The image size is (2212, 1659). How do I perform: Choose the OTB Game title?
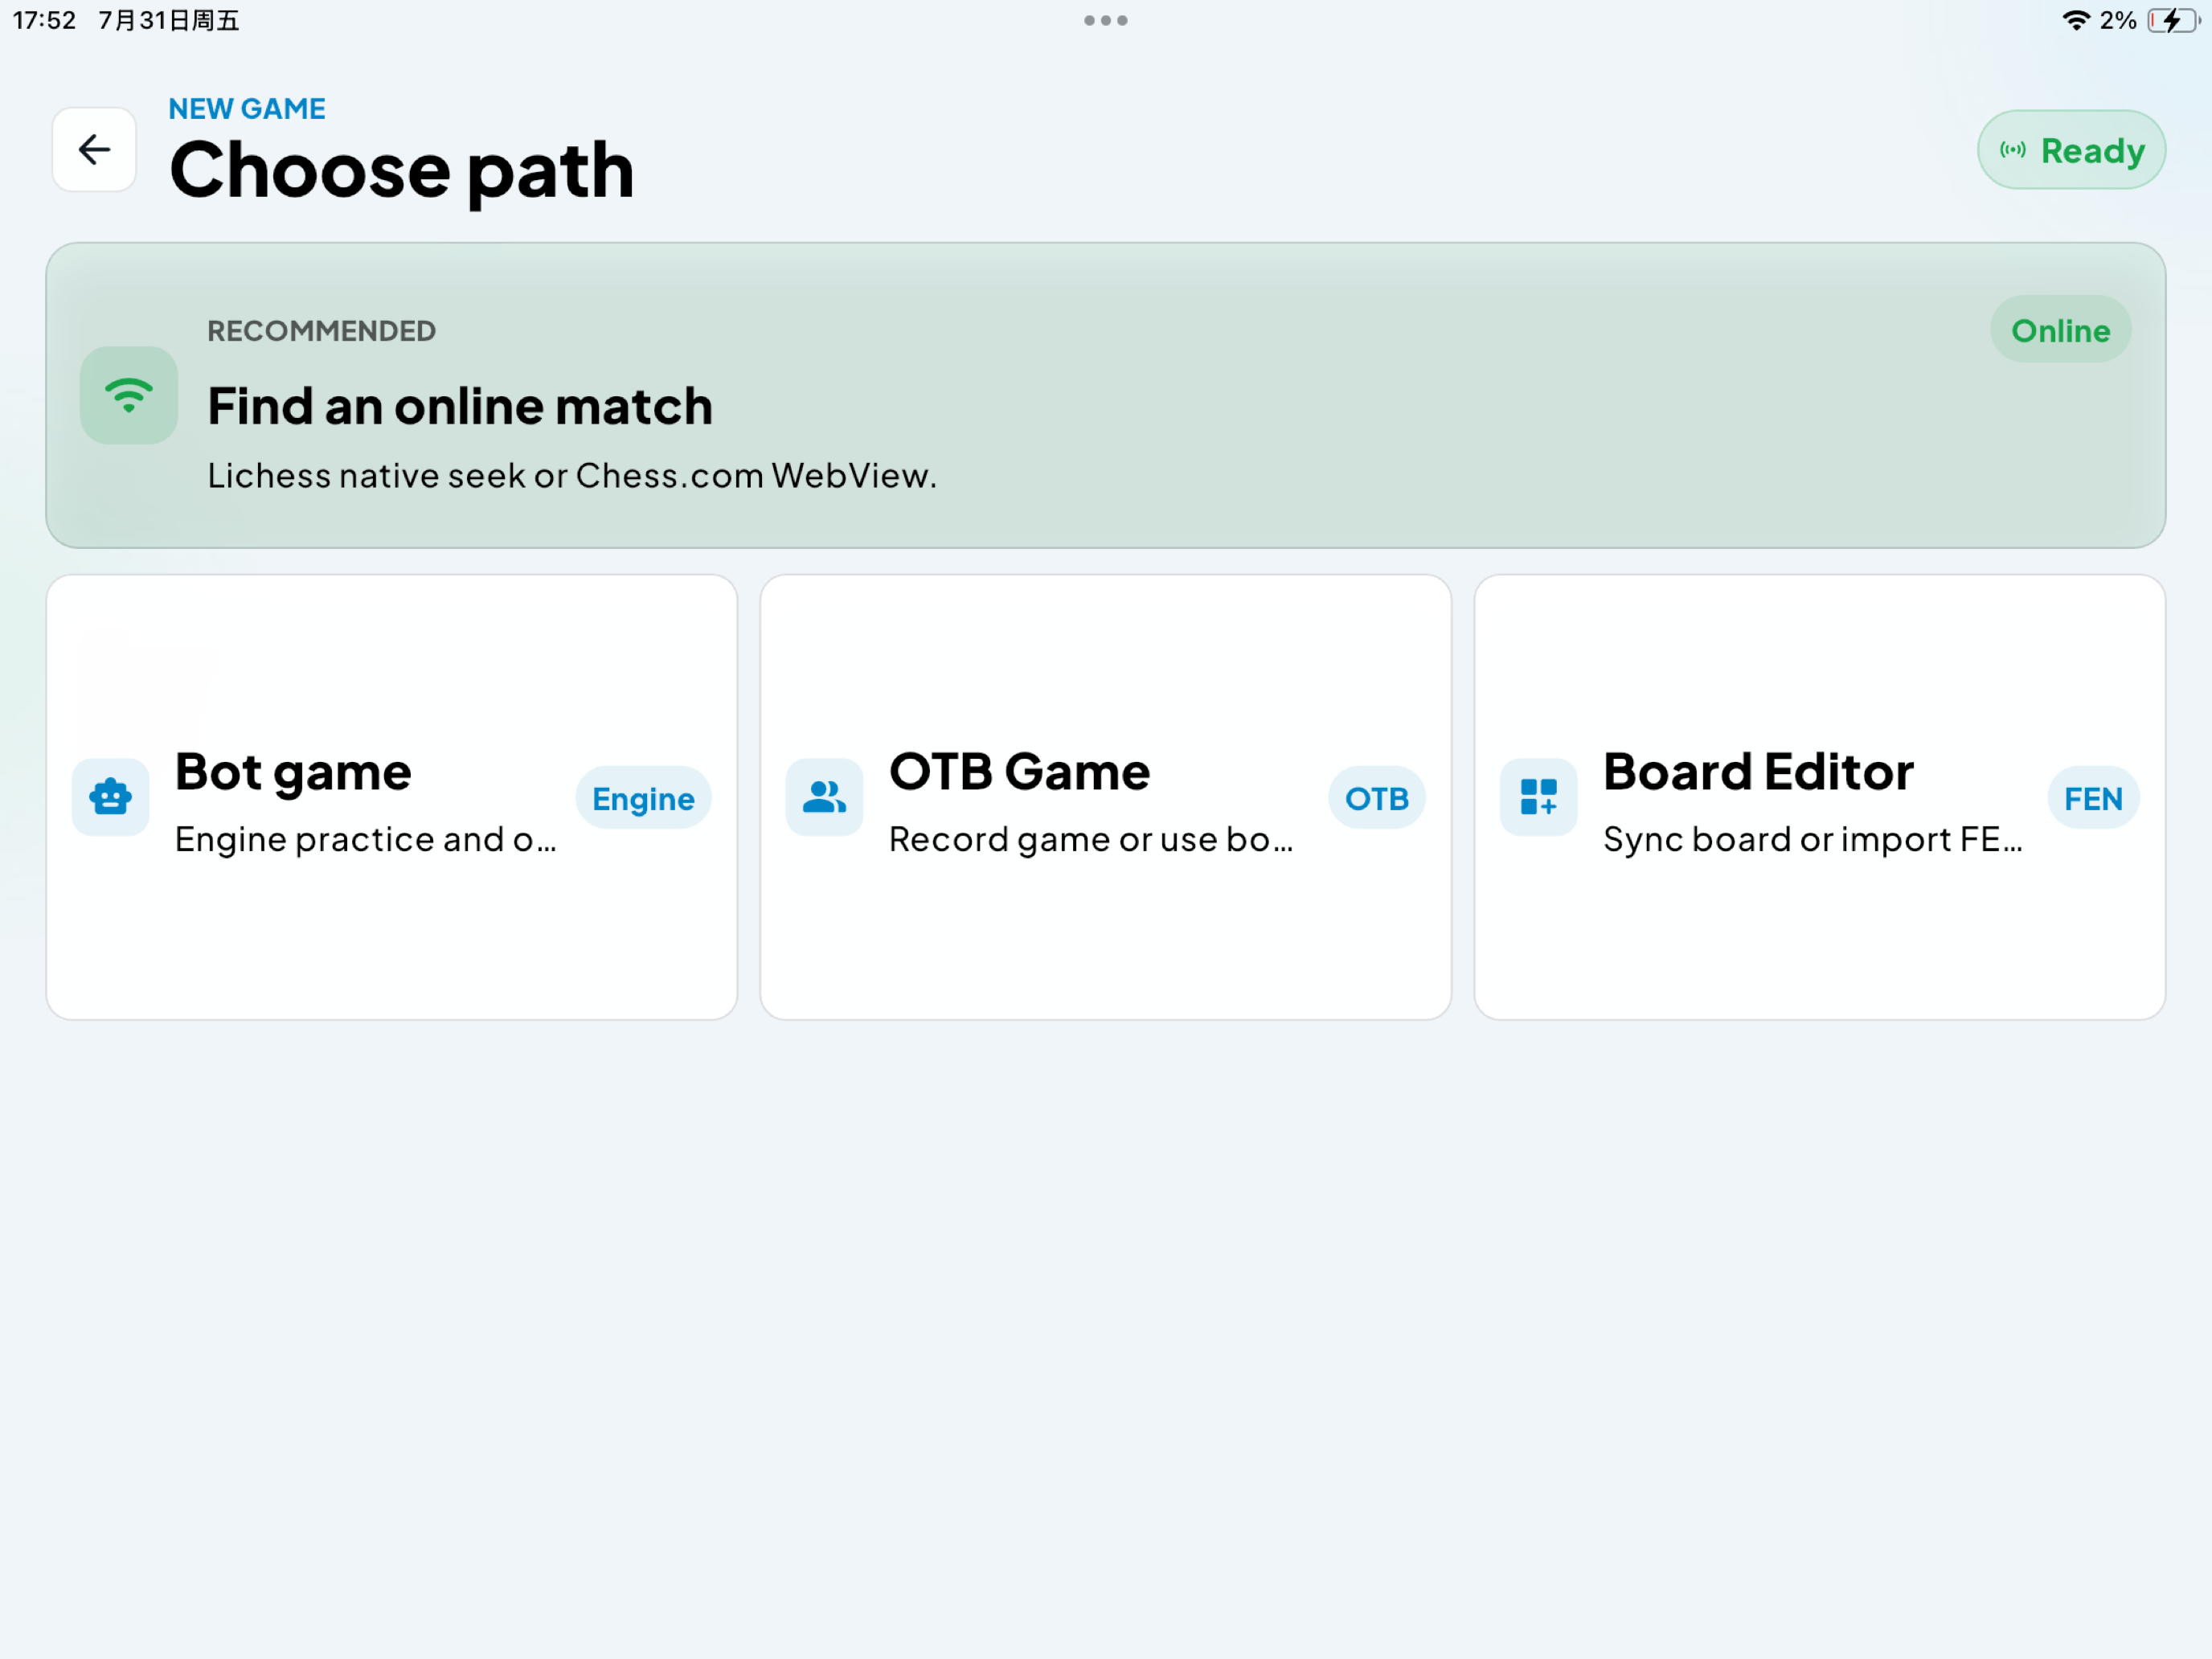tap(1020, 772)
